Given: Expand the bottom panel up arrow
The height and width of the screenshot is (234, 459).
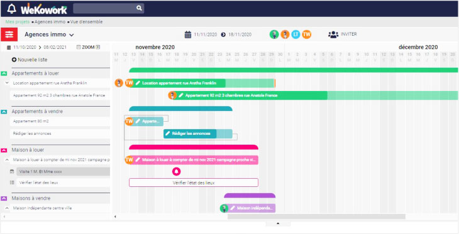Looking at the screenshot, I should click(278, 223).
